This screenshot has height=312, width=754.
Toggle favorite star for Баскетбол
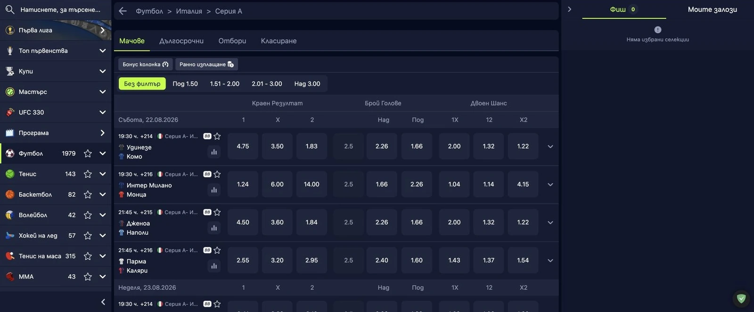[x=88, y=194]
